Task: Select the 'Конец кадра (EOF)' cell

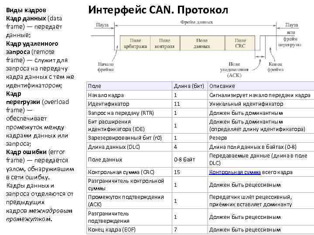Action: pyautogui.click(x=130, y=230)
